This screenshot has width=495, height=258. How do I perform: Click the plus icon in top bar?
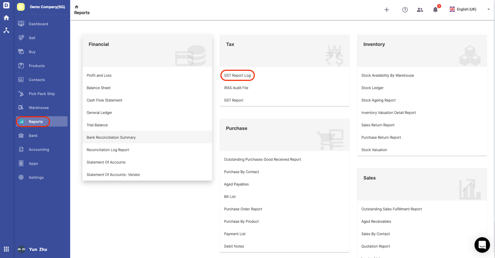coord(386,10)
